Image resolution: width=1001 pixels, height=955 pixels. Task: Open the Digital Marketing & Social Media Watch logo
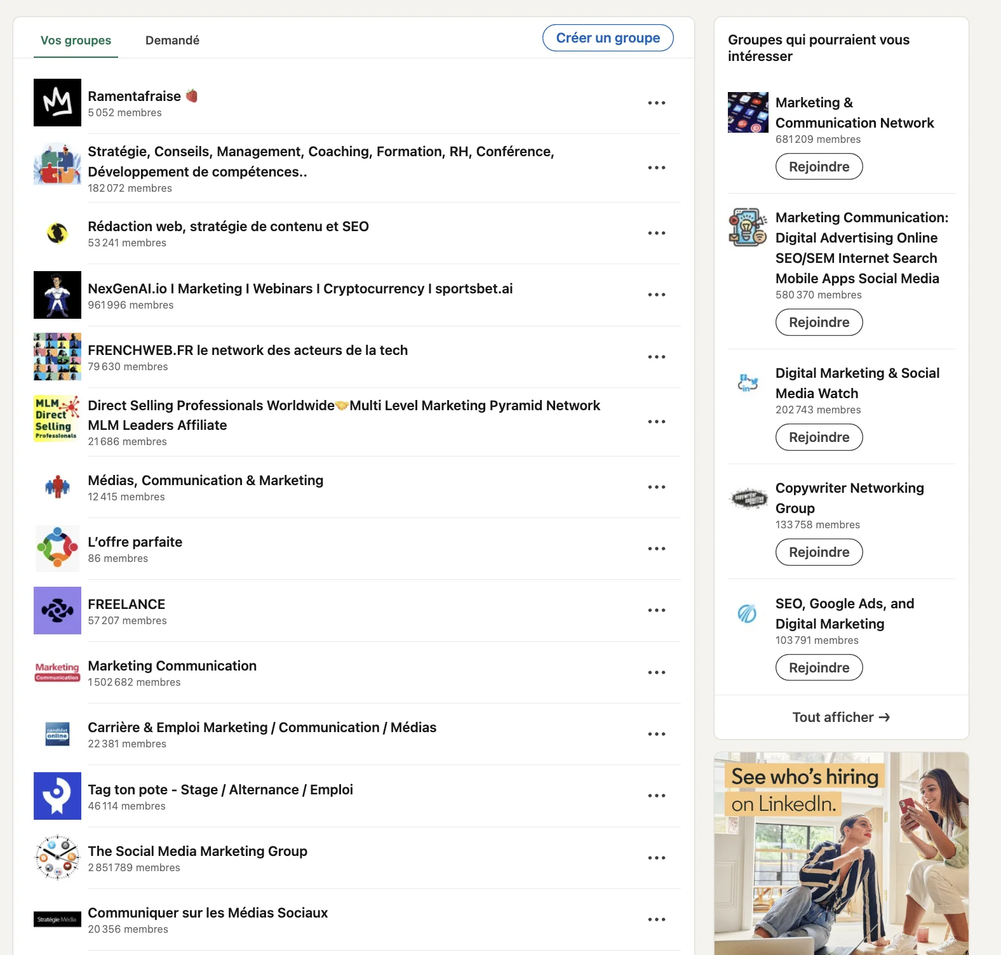click(x=748, y=383)
